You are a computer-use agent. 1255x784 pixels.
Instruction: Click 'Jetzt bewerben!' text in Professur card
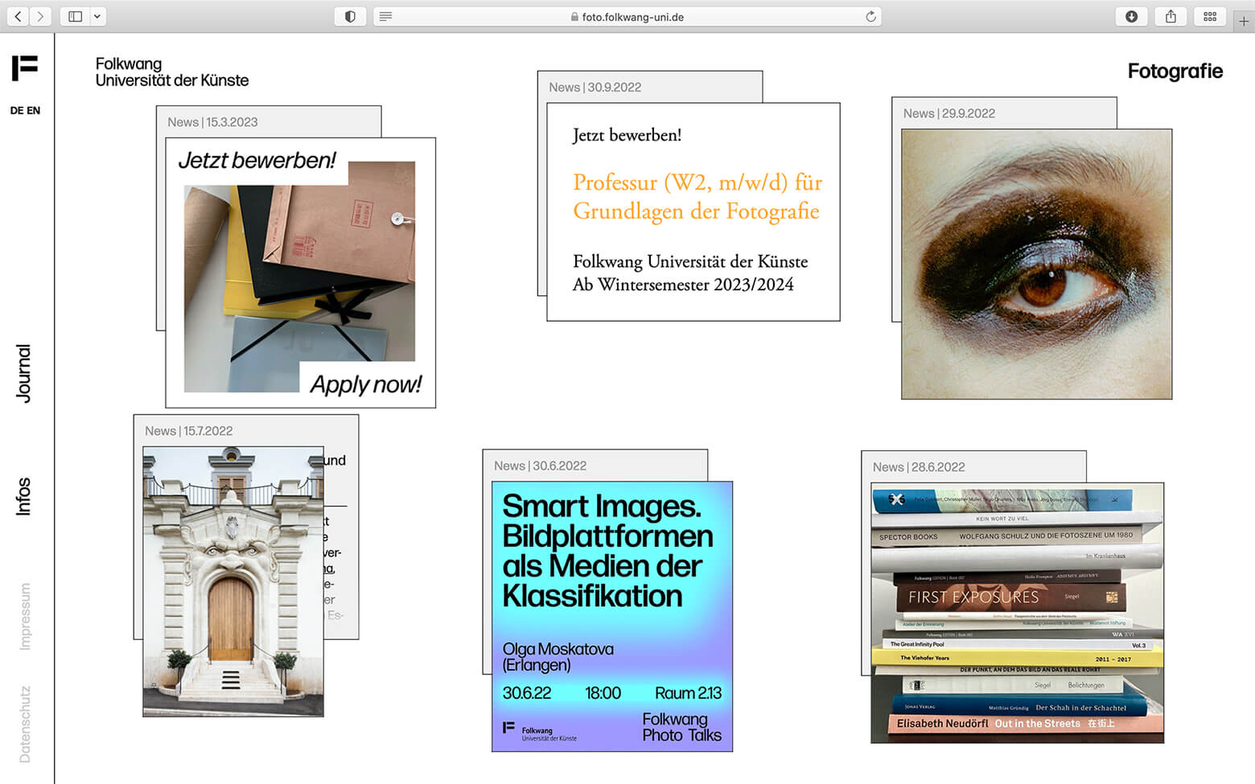(x=627, y=135)
